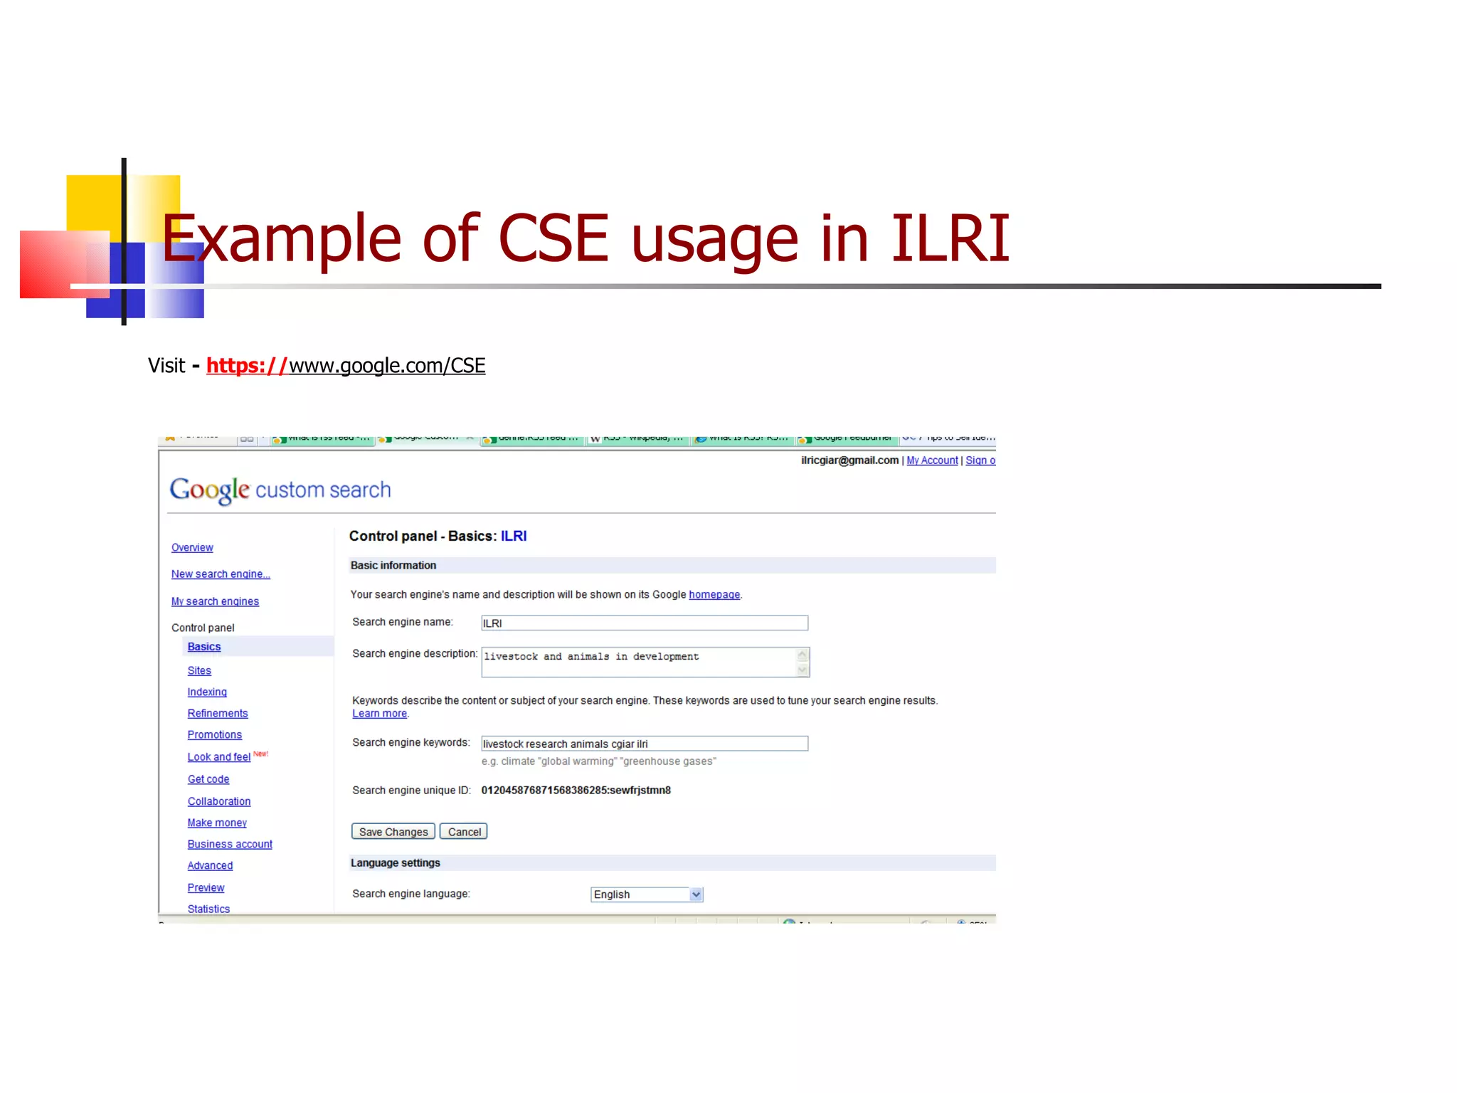Open Look and feel settings
Screen dimensions: 1457x1093
219,757
